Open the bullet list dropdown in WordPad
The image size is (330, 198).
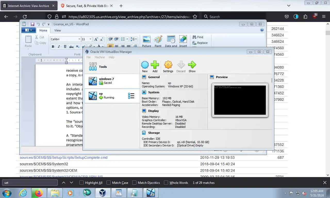pyautogui.click(x=127, y=39)
